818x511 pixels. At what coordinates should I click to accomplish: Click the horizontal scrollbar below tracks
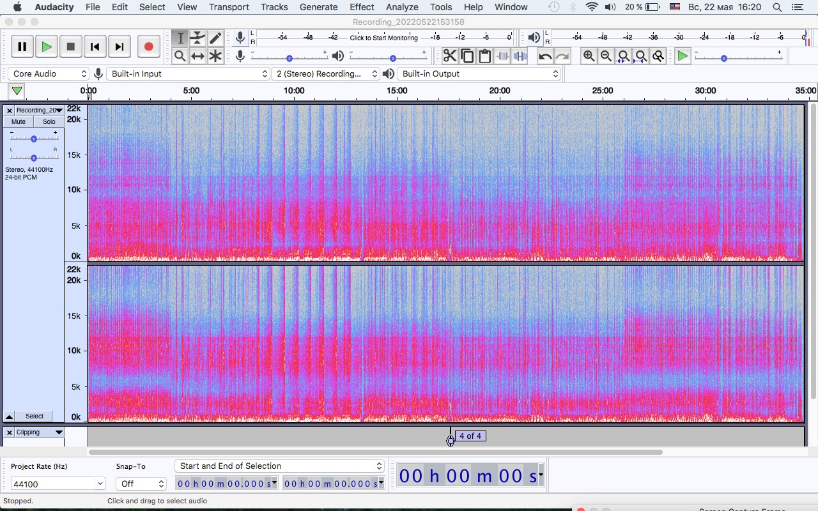click(375, 452)
